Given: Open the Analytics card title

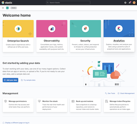Looking at the screenshot, I should tap(119, 41).
